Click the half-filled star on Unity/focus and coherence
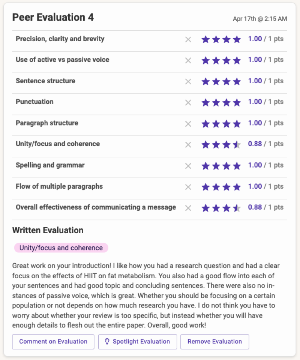 [x=237, y=144]
